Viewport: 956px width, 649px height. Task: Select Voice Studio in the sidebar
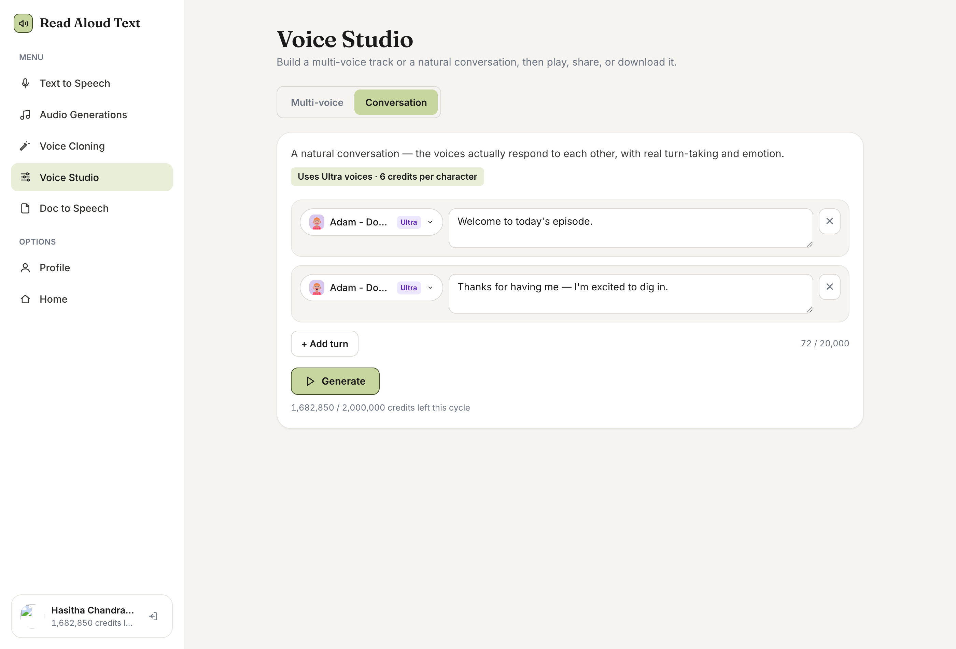[92, 177]
